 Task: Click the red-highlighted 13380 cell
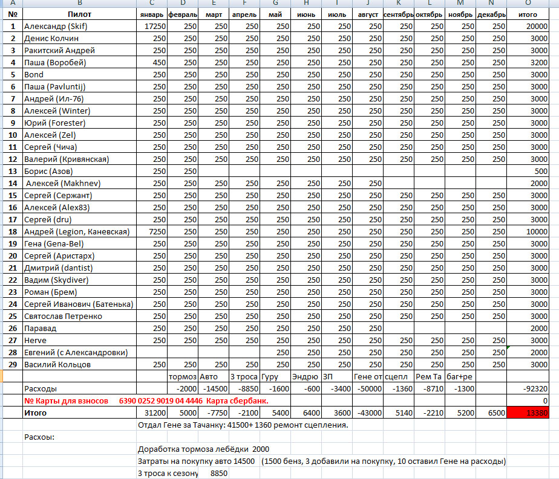coord(528,413)
